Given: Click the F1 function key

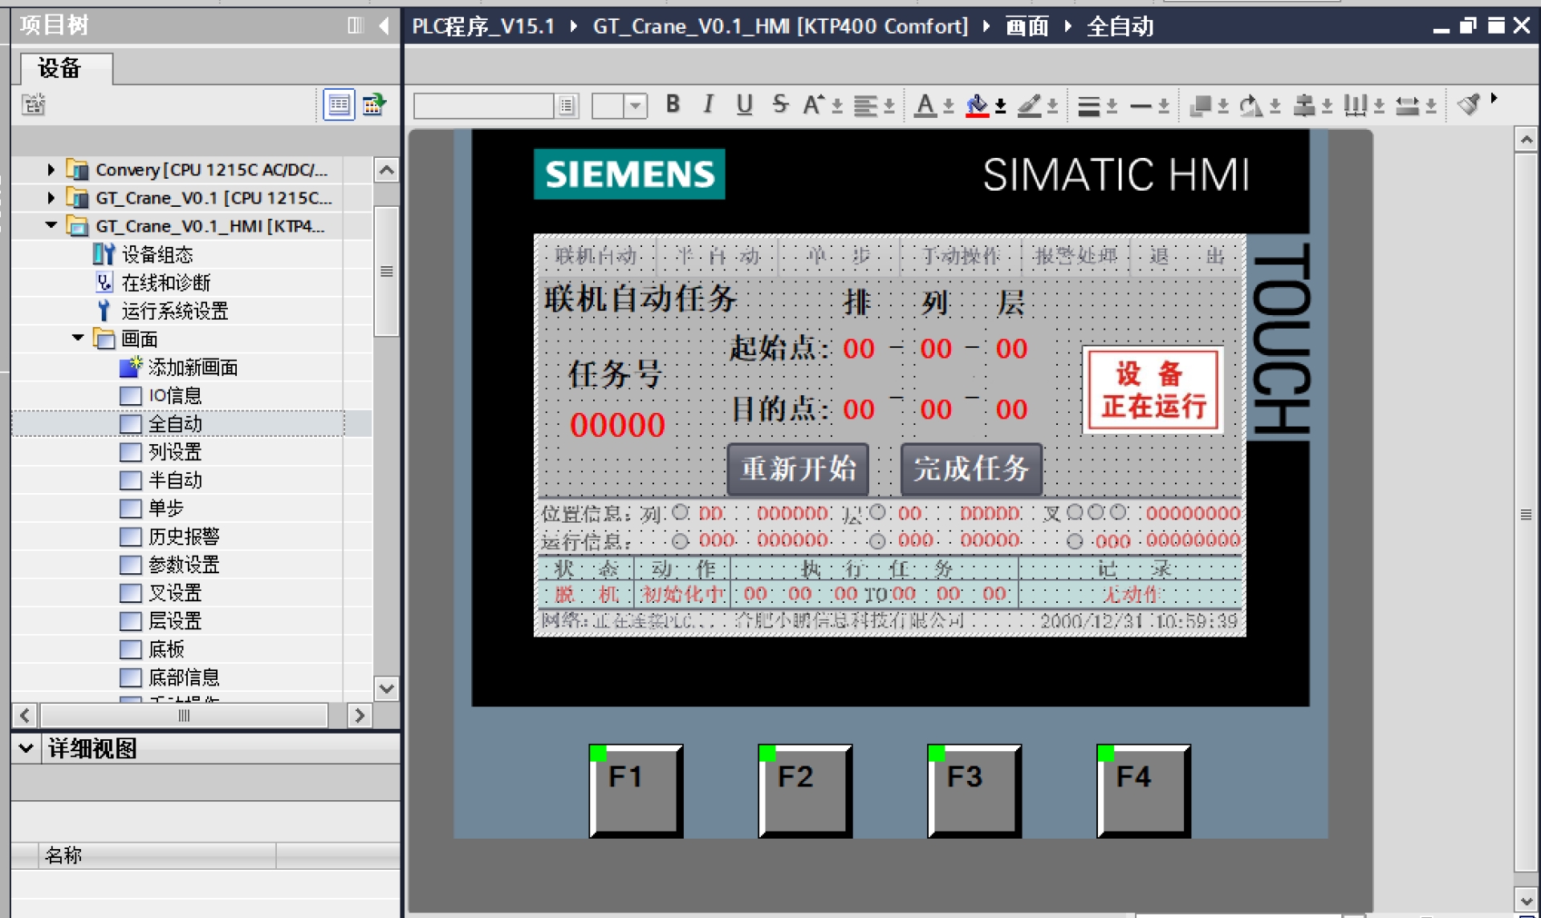Looking at the screenshot, I should [636, 791].
